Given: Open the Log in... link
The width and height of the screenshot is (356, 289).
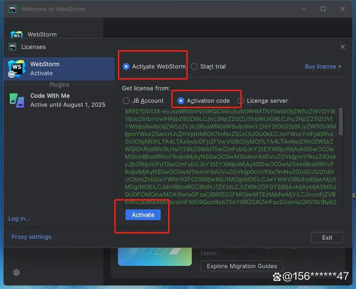Looking at the screenshot, I should (19, 218).
